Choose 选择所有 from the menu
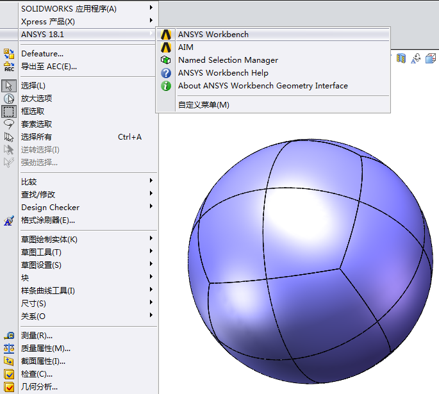Image resolution: width=439 pixels, height=394 pixels. (x=37, y=137)
